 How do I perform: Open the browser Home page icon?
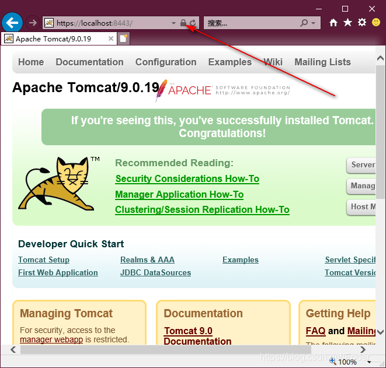coord(333,23)
